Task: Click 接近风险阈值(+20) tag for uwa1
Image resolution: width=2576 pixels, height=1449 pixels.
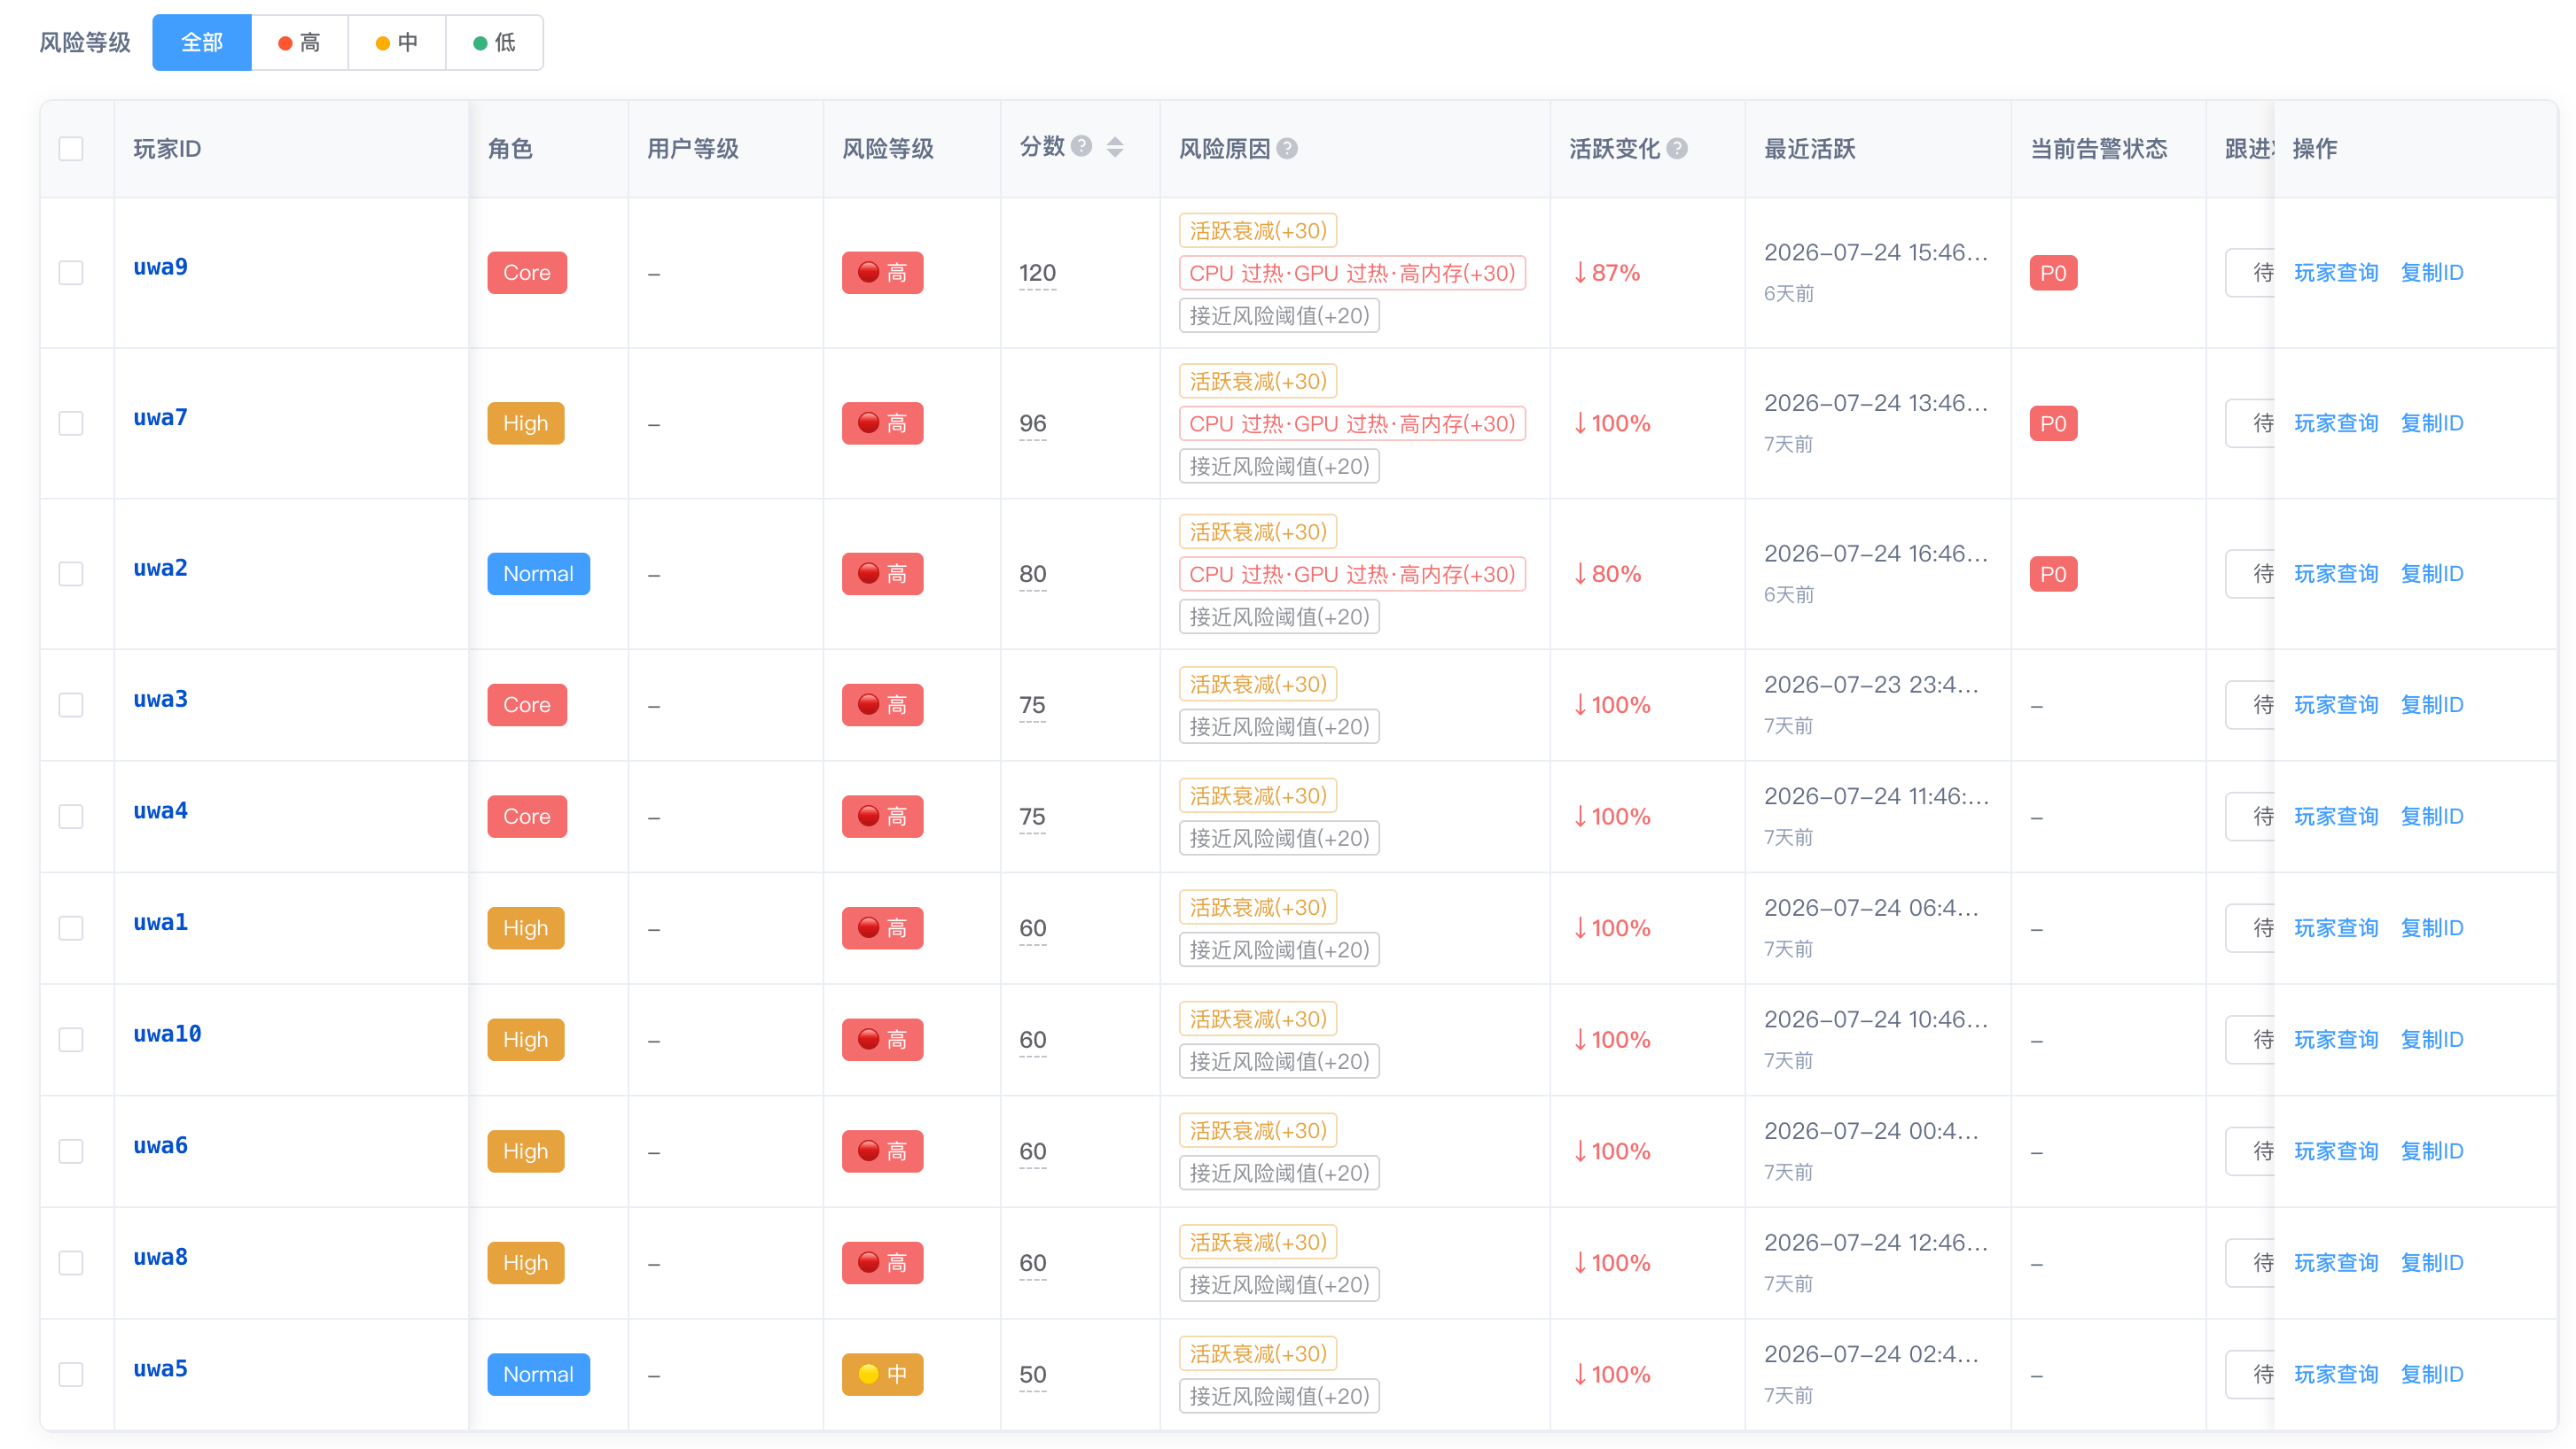Action: tap(1279, 950)
